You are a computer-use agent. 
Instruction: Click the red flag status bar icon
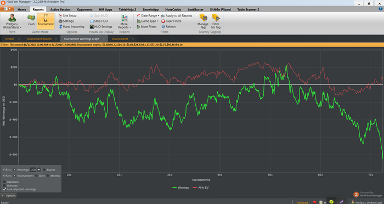(x=315, y=202)
